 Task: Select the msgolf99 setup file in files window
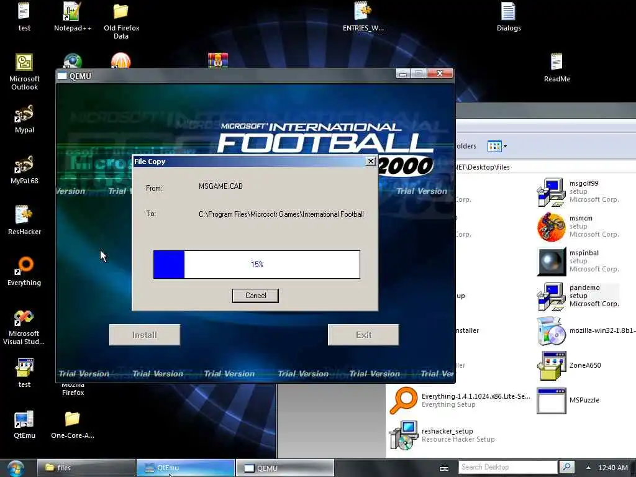(579, 192)
